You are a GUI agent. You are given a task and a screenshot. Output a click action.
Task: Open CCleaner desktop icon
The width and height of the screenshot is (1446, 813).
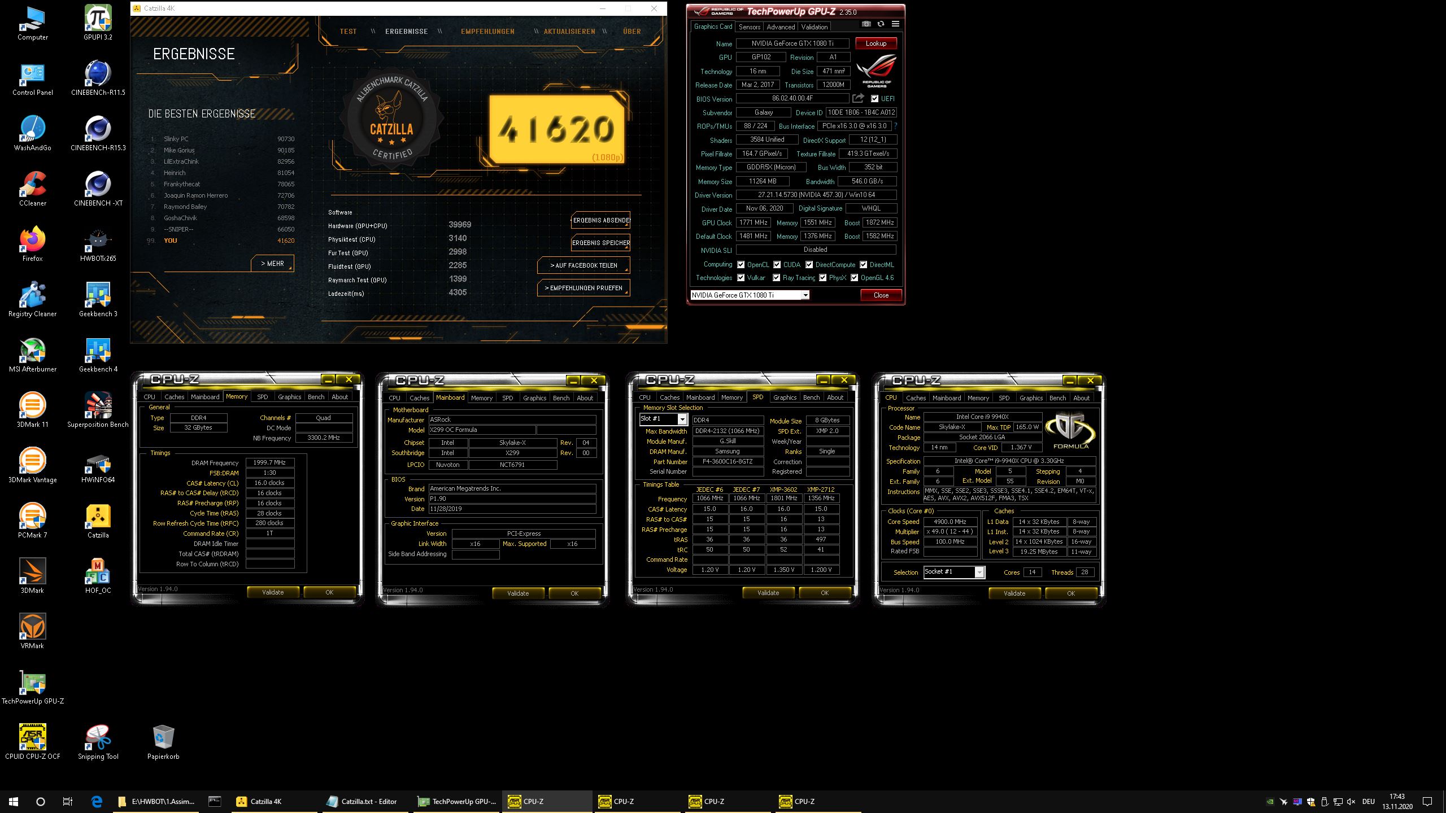pyautogui.click(x=33, y=189)
